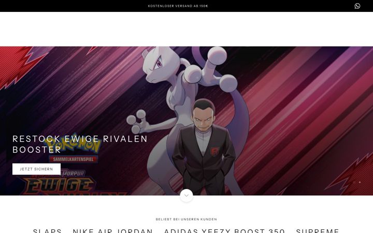Select the first (dim) slideshow dot
373x233 pixels.
click(x=354, y=182)
